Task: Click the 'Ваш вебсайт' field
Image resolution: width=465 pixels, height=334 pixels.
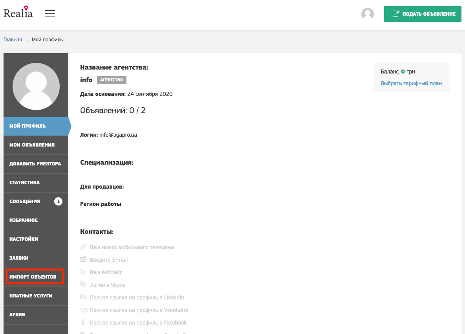Action: (x=106, y=272)
